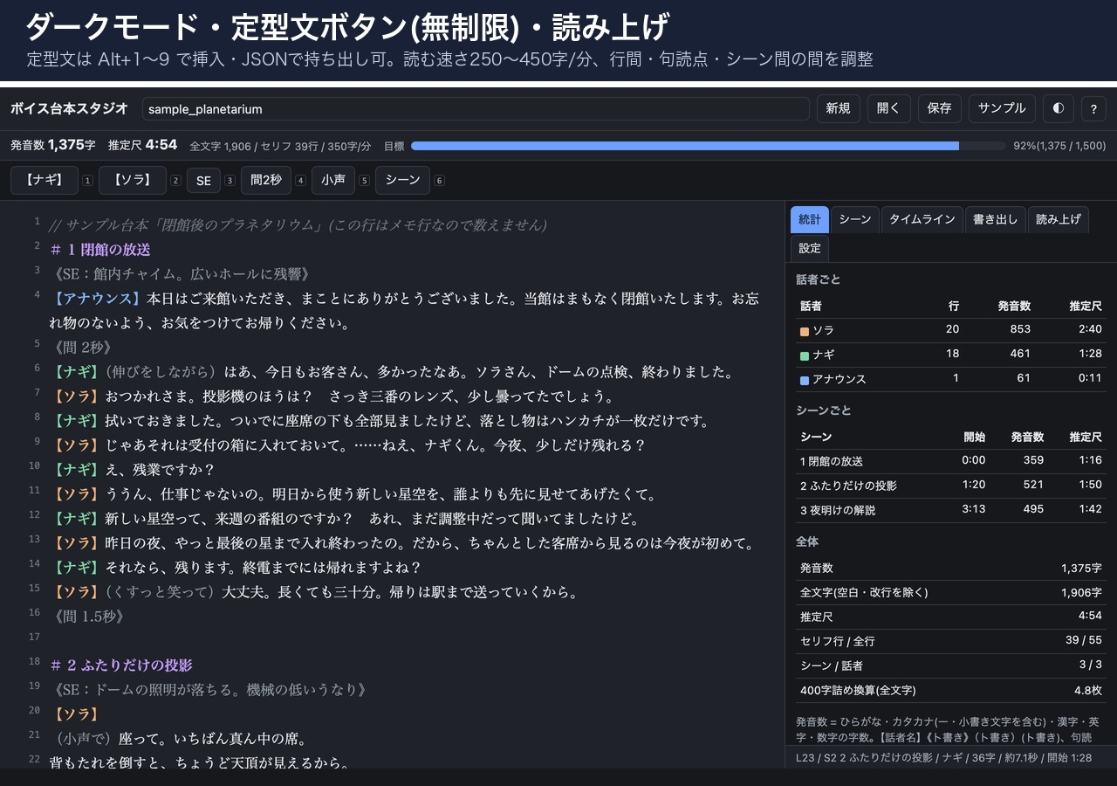1117x786 pixels.
Task: Open the 設定 tab
Action: pyautogui.click(x=810, y=248)
